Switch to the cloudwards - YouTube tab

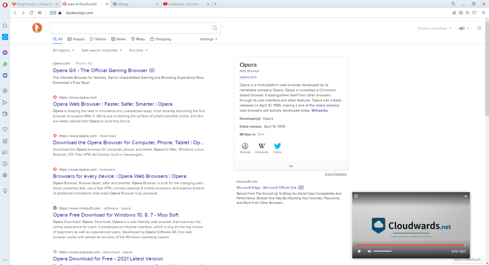coord(183,4)
